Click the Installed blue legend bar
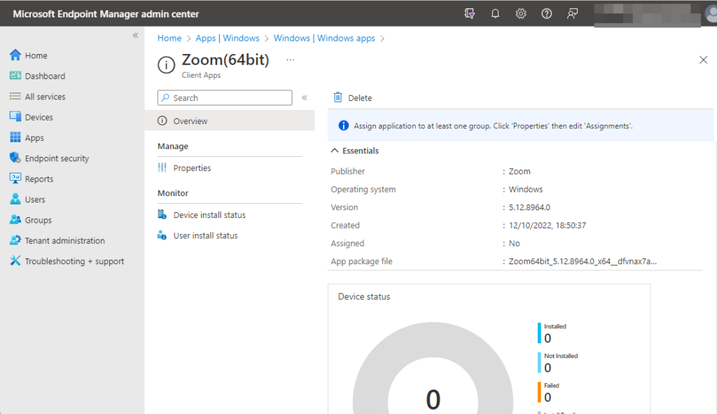This screenshot has height=414, width=717. point(539,333)
